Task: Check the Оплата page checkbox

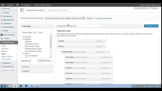Action: (24, 53)
